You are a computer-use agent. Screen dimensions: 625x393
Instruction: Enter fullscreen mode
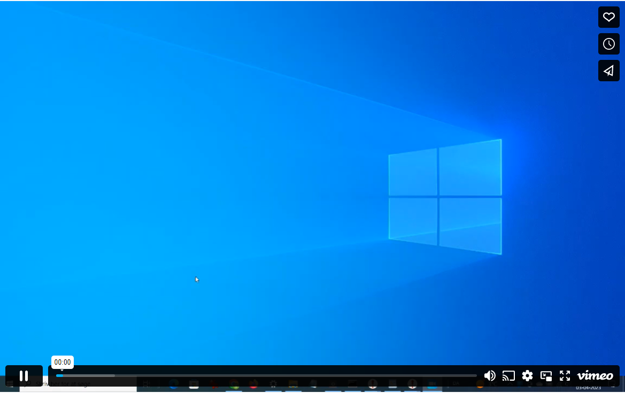(565, 376)
